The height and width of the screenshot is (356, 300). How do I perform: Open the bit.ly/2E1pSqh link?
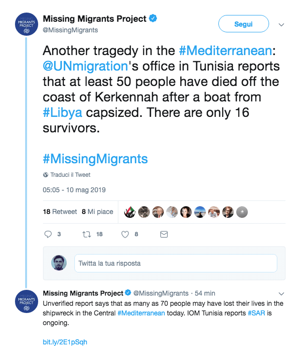65,342
